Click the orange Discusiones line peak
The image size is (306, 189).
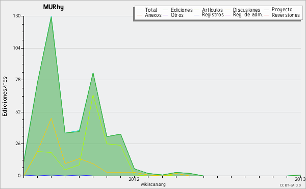[x=51, y=118]
